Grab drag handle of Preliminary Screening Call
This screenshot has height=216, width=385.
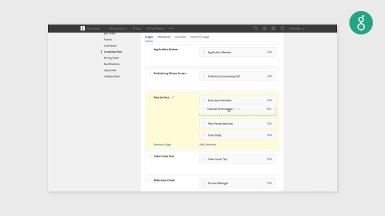[204, 76]
